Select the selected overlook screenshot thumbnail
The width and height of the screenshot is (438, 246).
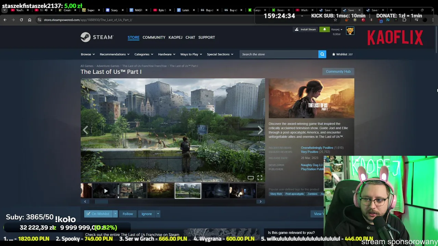(188, 191)
